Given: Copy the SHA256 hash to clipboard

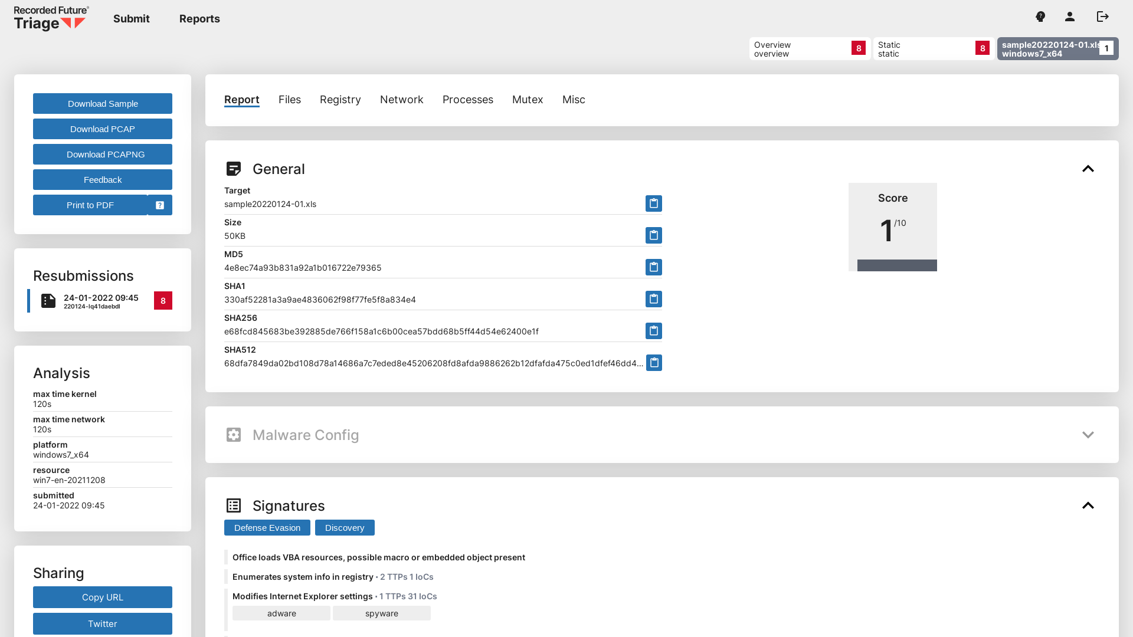Looking at the screenshot, I should pos(654,331).
